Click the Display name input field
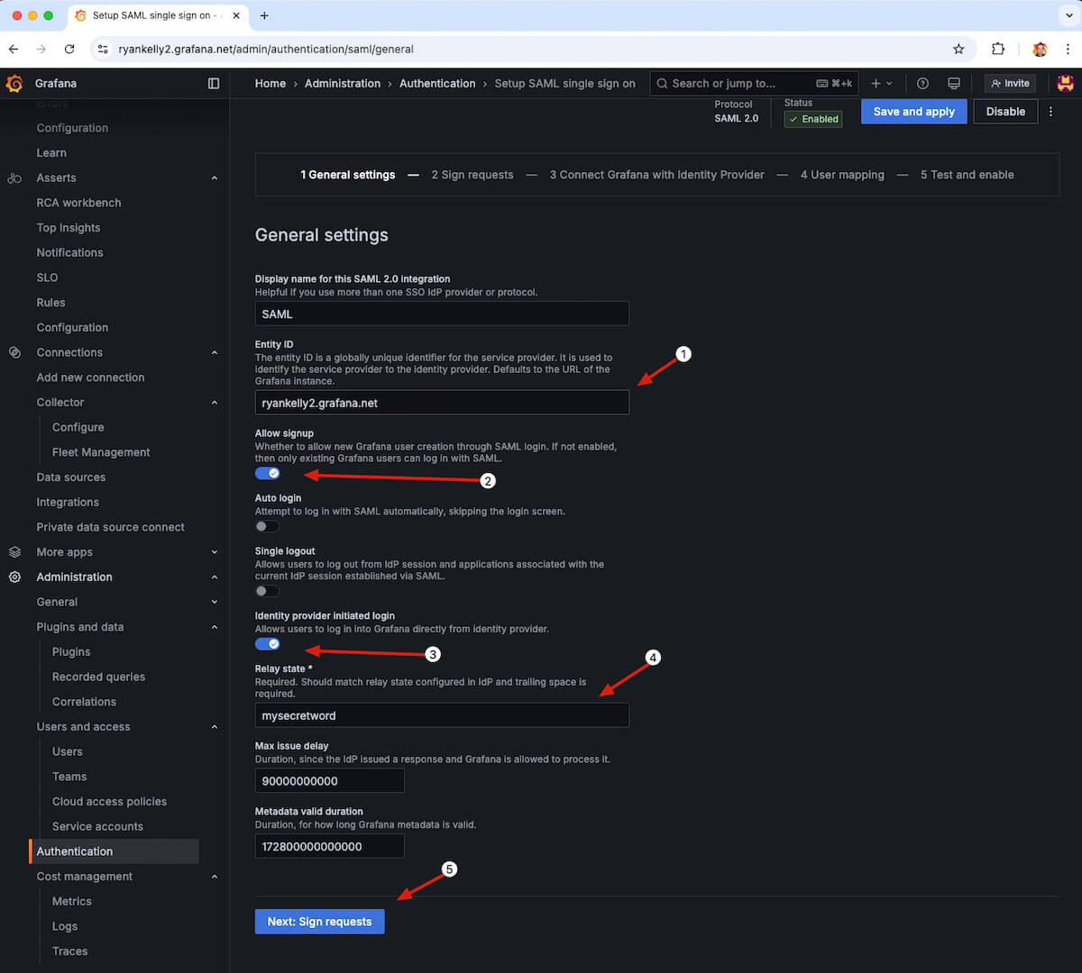Image resolution: width=1082 pixels, height=973 pixels. [x=442, y=314]
